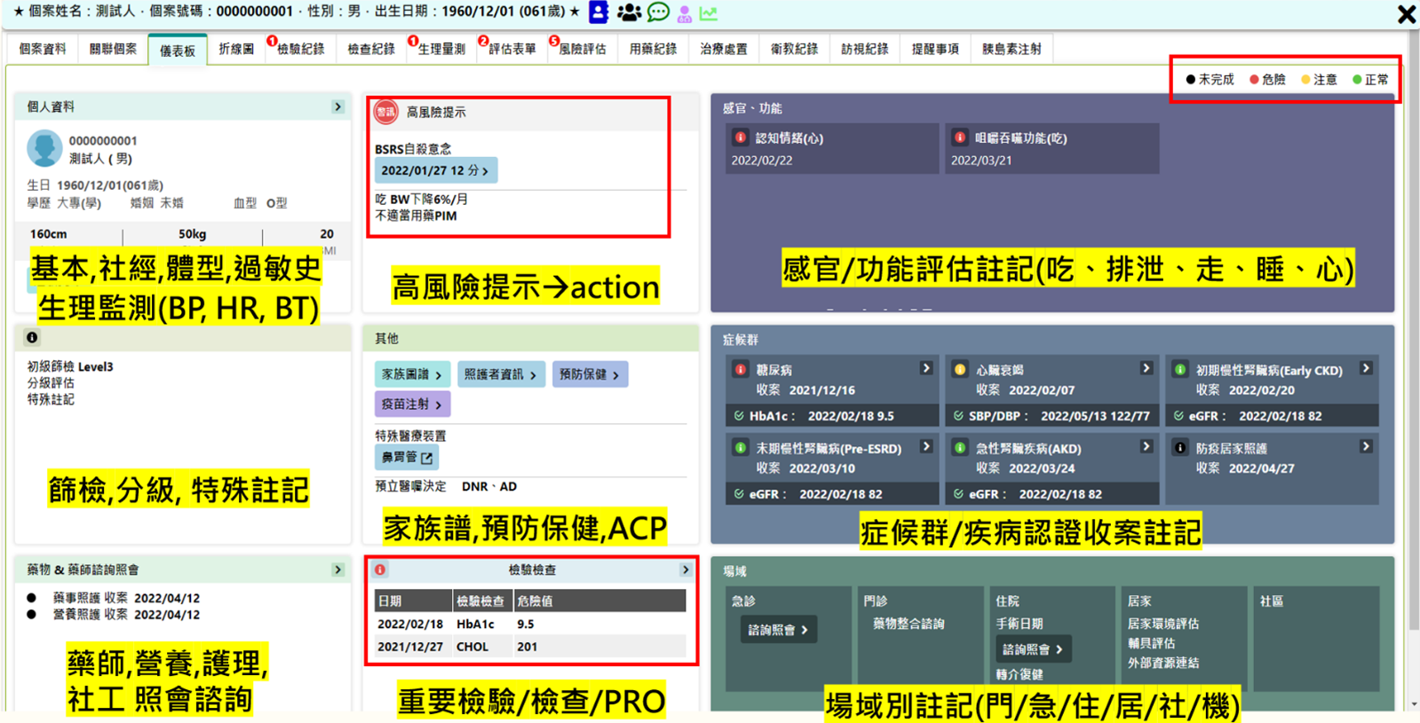
Task: Click the info icon on 防疫居家照護 card
Action: pyautogui.click(x=1180, y=448)
